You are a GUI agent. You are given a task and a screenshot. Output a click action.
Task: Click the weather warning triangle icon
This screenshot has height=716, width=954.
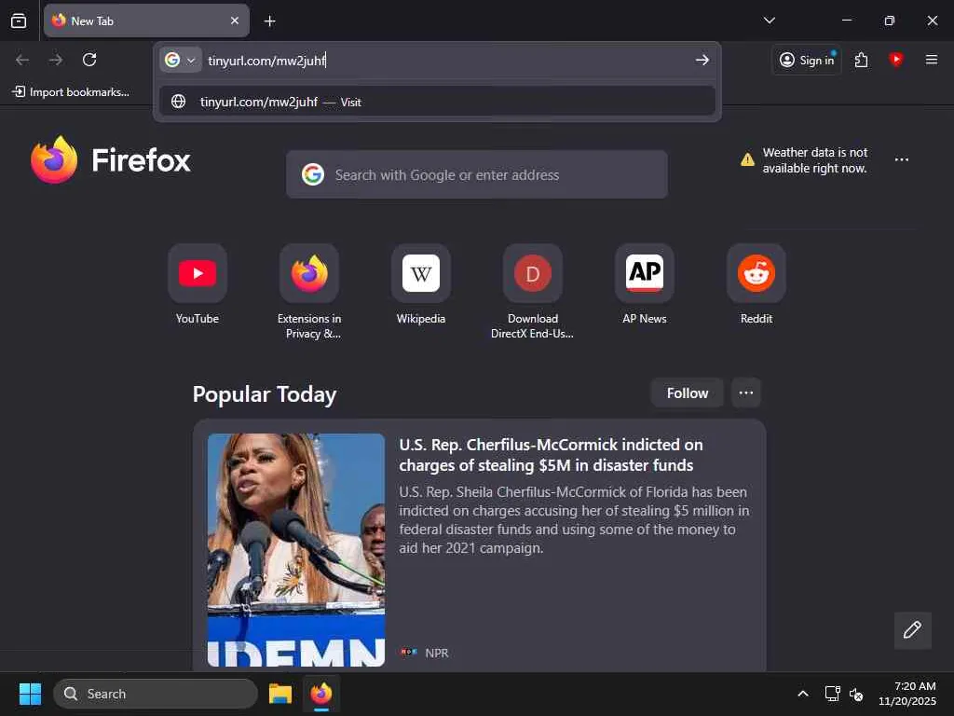coord(747,160)
